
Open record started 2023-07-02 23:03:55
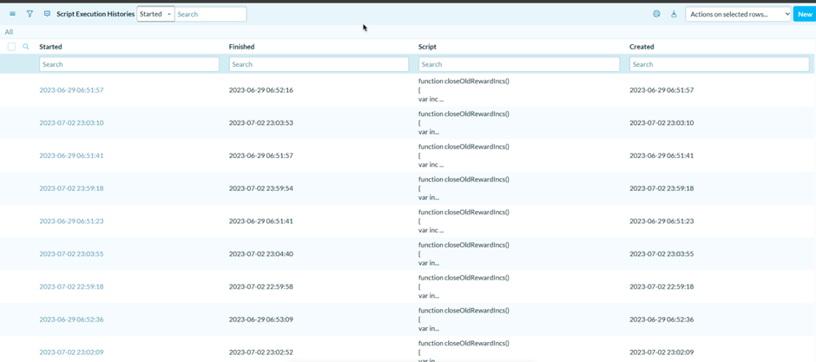click(71, 253)
